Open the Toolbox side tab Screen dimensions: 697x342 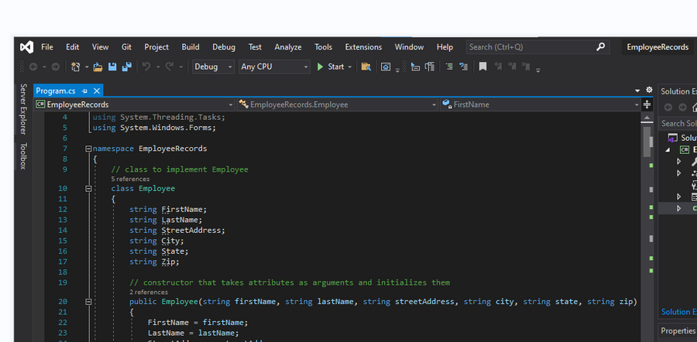[23, 156]
